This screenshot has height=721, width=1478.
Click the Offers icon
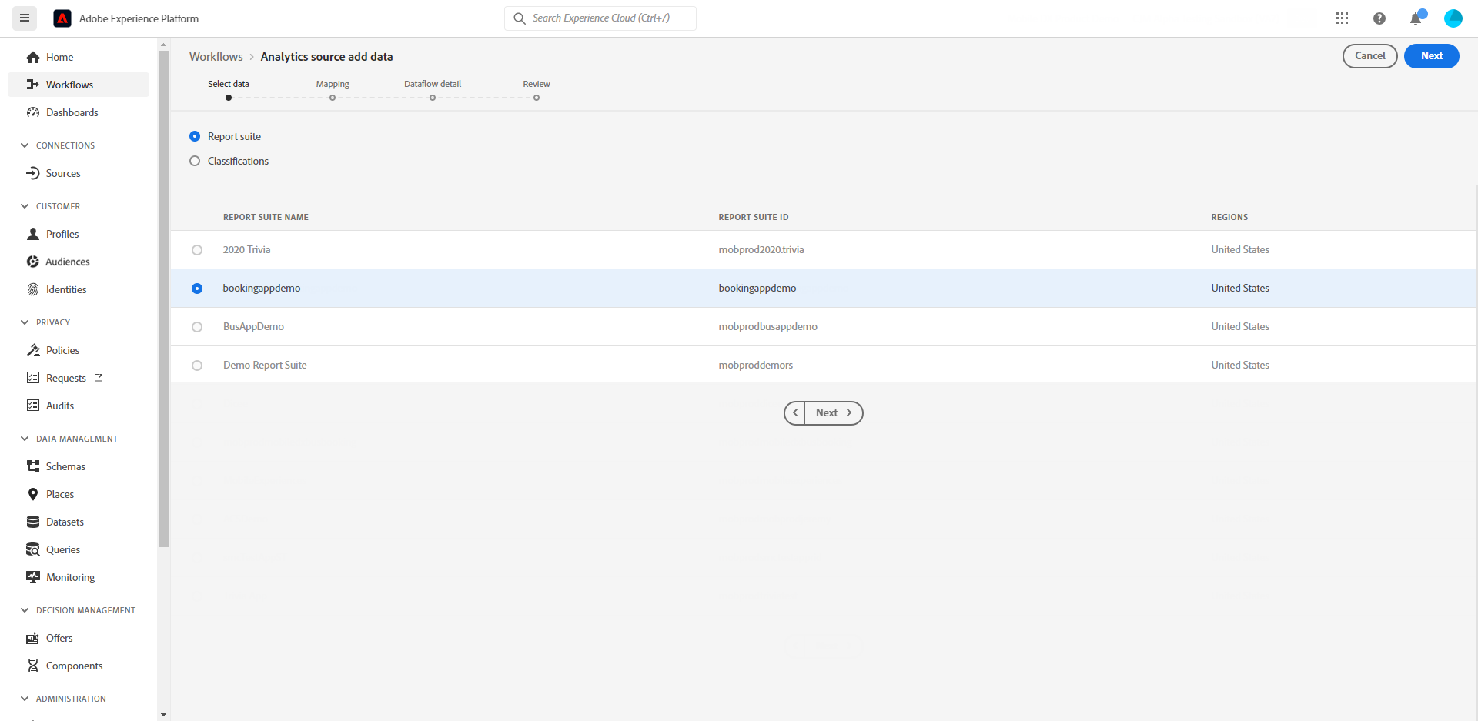tap(33, 638)
